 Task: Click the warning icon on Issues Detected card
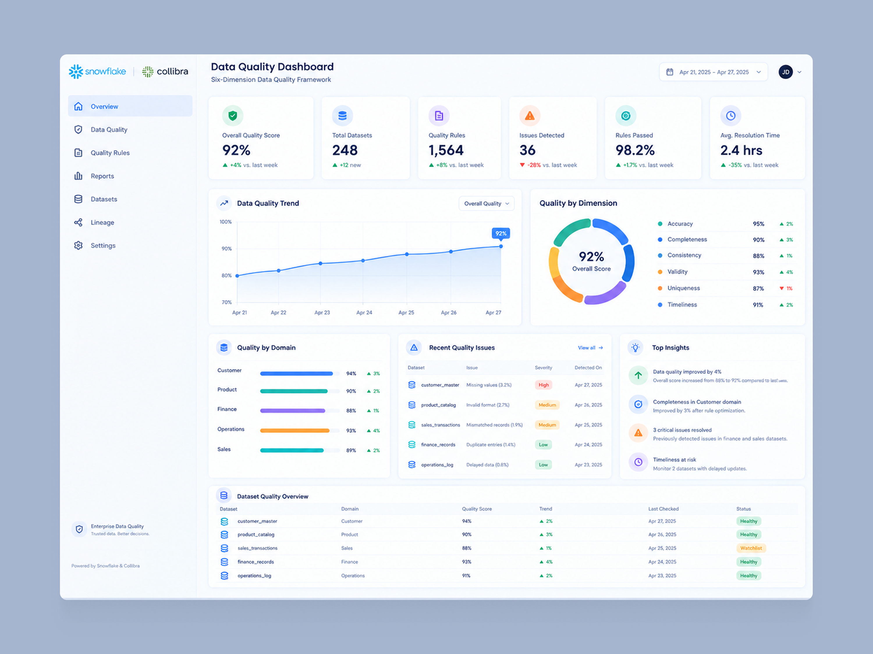coord(530,115)
